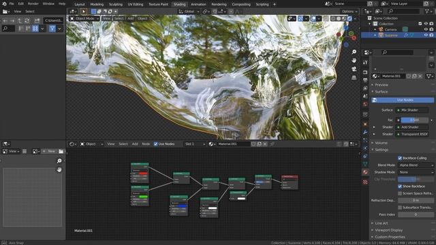Open the File menu

click(12, 4)
